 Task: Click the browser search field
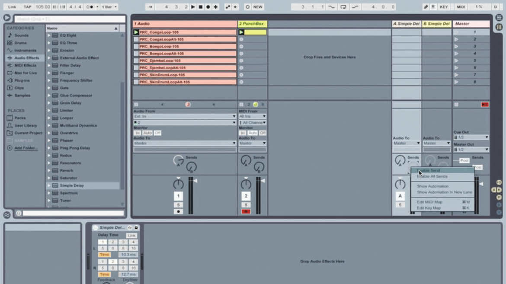pos(70,19)
